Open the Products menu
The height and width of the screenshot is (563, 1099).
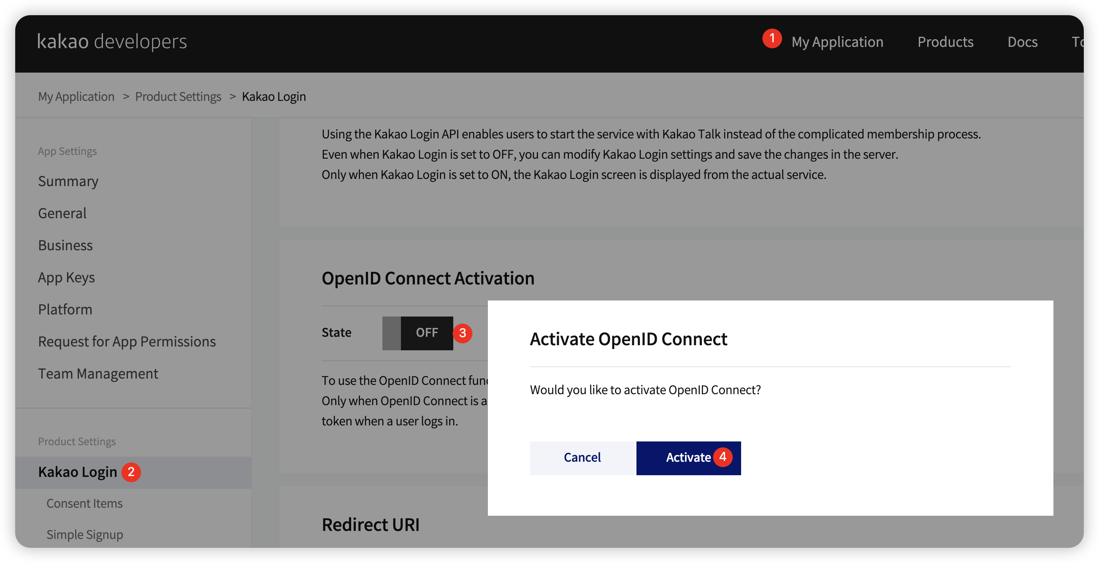945,42
